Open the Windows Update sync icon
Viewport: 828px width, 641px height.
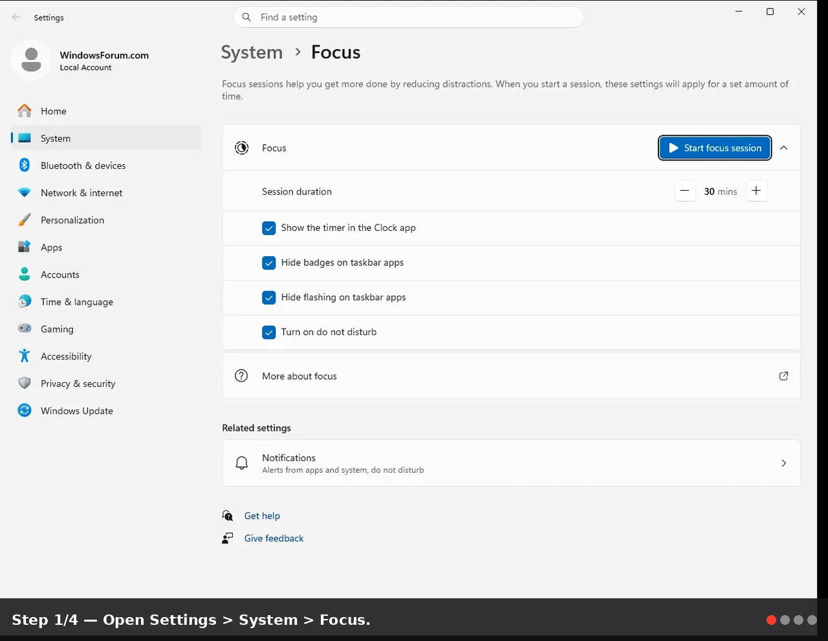pyautogui.click(x=25, y=410)
